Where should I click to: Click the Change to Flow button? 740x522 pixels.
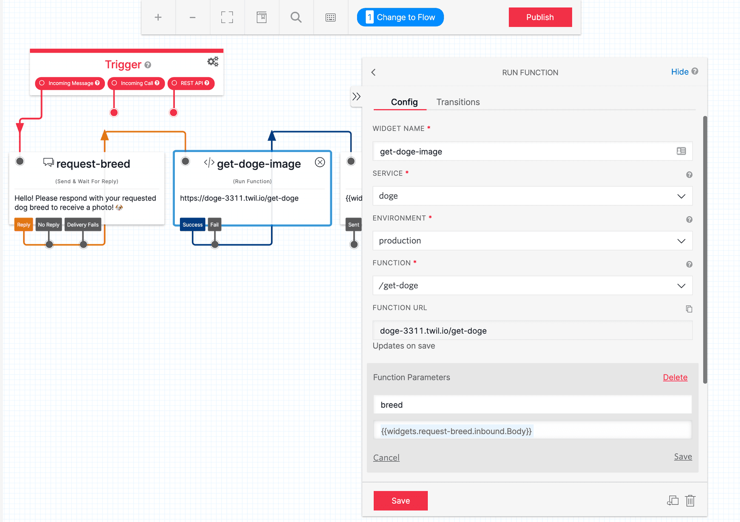point(400,17)
